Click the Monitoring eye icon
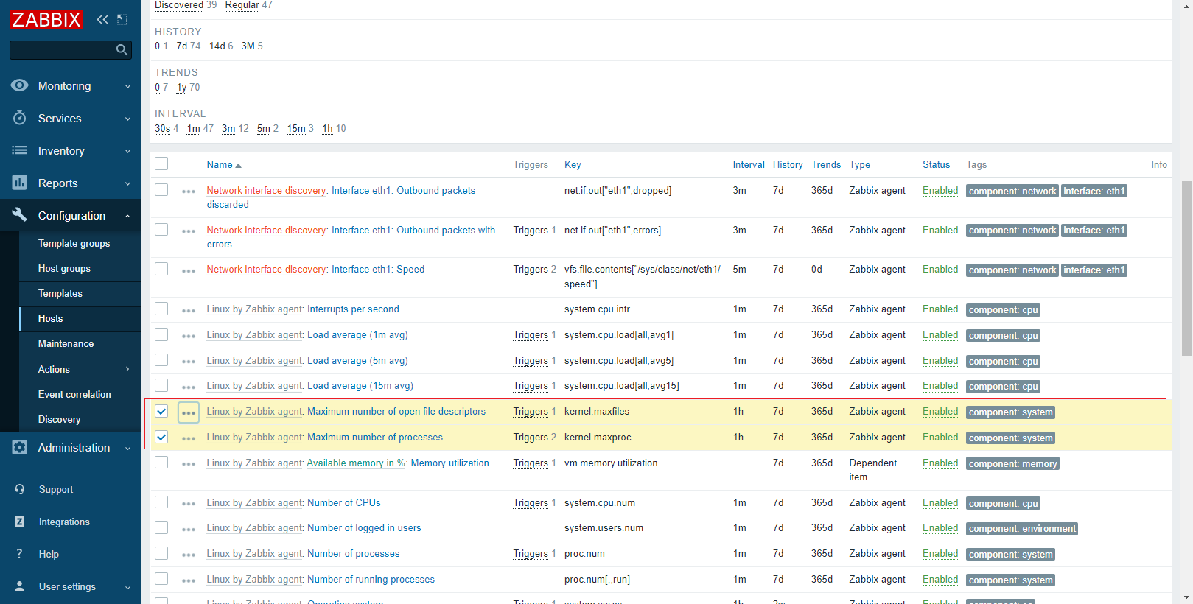Viewport: 1193px width, 604px height. (x=20, y=85)
